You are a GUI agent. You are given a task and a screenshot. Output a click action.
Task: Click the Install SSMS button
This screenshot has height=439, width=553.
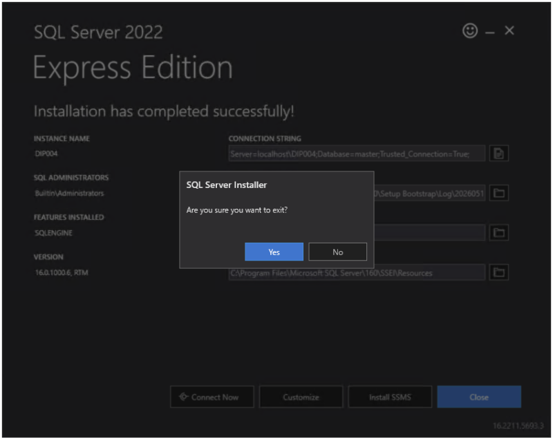390,397
